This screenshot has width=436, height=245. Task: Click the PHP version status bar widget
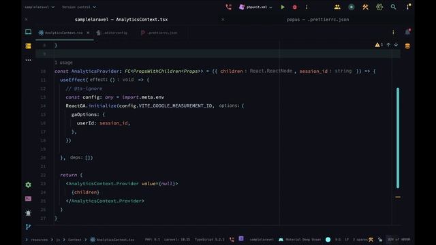pyautogui.click(x=153, y=240)
